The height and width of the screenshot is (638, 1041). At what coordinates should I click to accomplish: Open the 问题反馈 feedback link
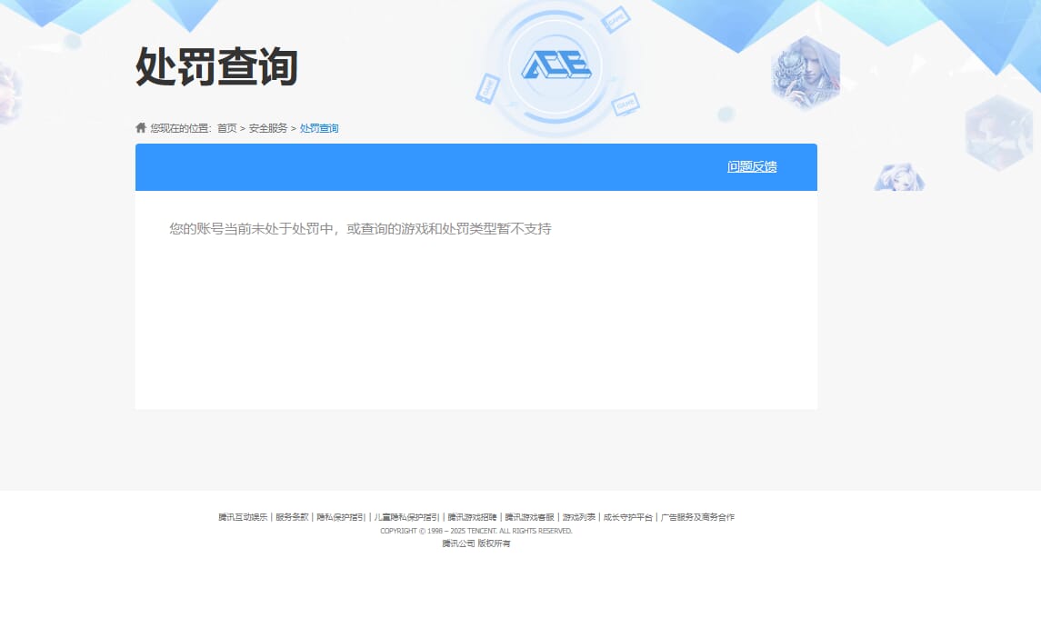(751, 167)
